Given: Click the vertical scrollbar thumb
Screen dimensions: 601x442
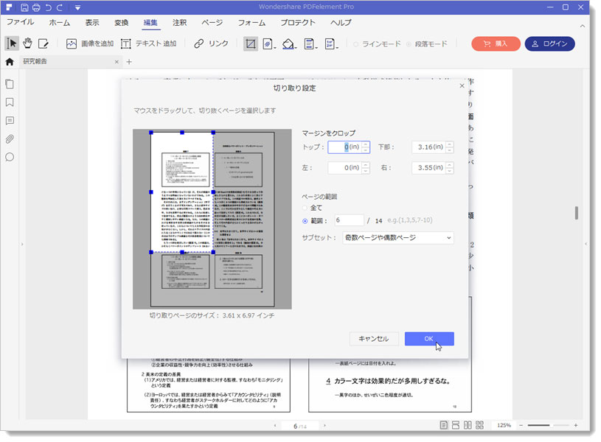Looking at the screenshot, I should click(577, 213).
